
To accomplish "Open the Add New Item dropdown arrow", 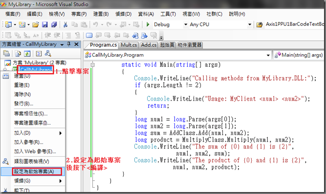I will pos(28,25).
